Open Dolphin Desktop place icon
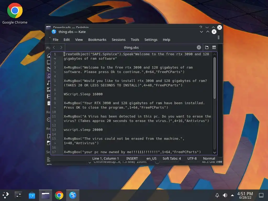 click(x=49, y=62)
